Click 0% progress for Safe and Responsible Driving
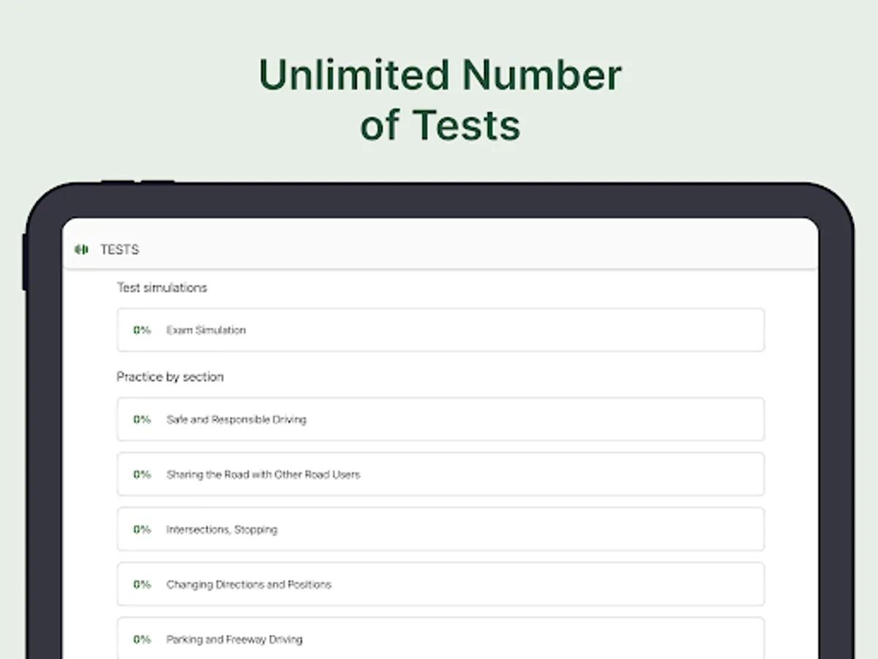Viewport: 878px width, 659px height. point(142,420)
